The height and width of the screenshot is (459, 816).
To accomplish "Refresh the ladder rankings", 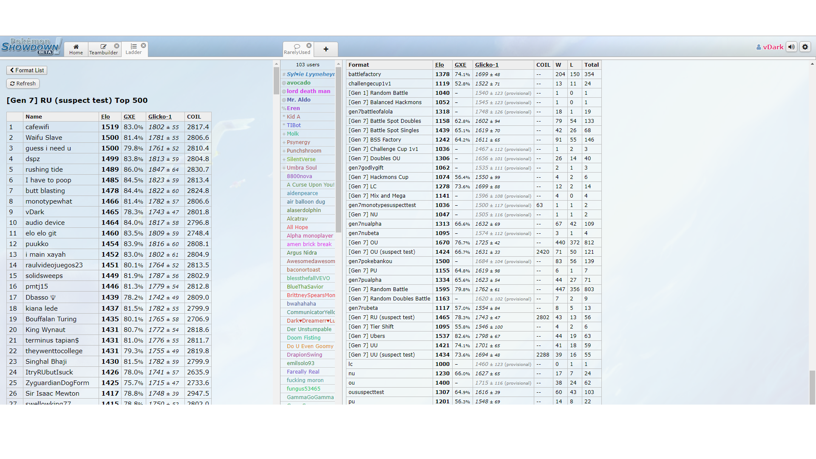I will click(x=23, y=84).
